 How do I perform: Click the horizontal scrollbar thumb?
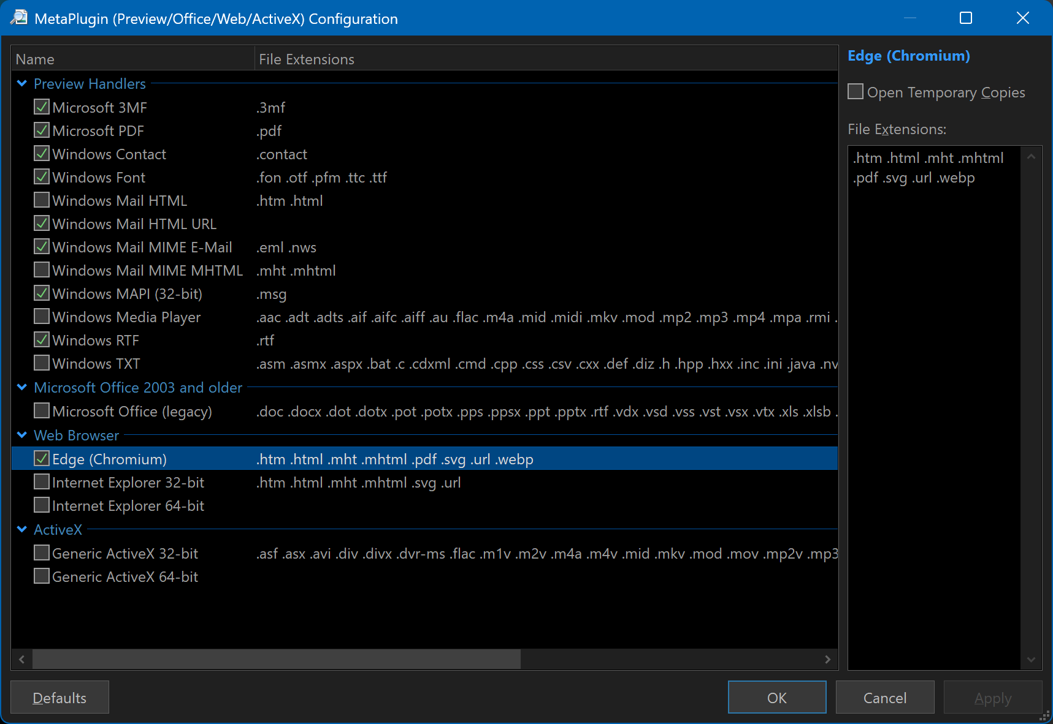[x=277, y=659]
